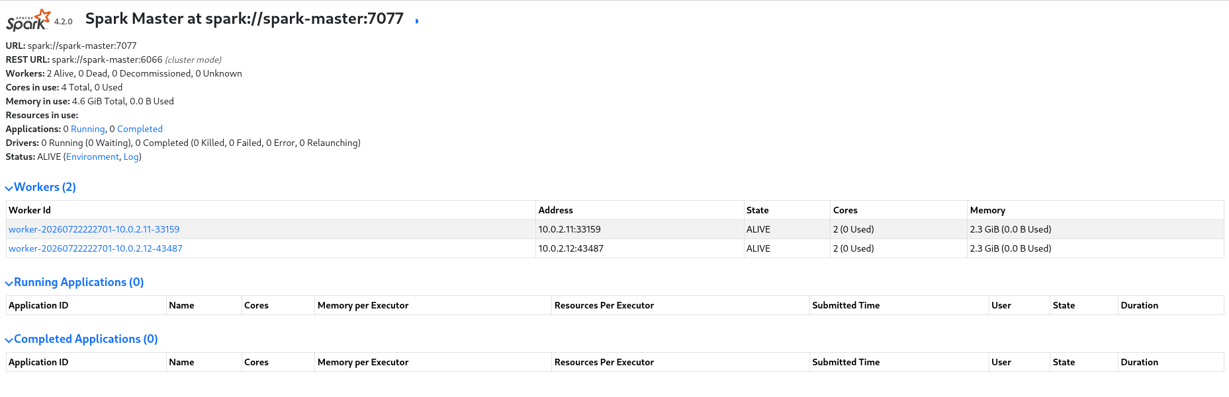Screen dimensions: 1229x397
Task: Open the Completed applications link
Action: pos(140,129)
